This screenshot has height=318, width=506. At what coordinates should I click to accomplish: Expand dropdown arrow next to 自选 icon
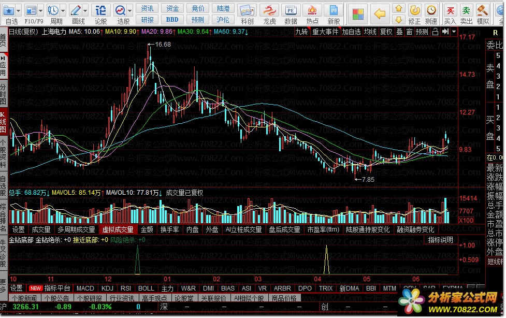tap(19, 11)
